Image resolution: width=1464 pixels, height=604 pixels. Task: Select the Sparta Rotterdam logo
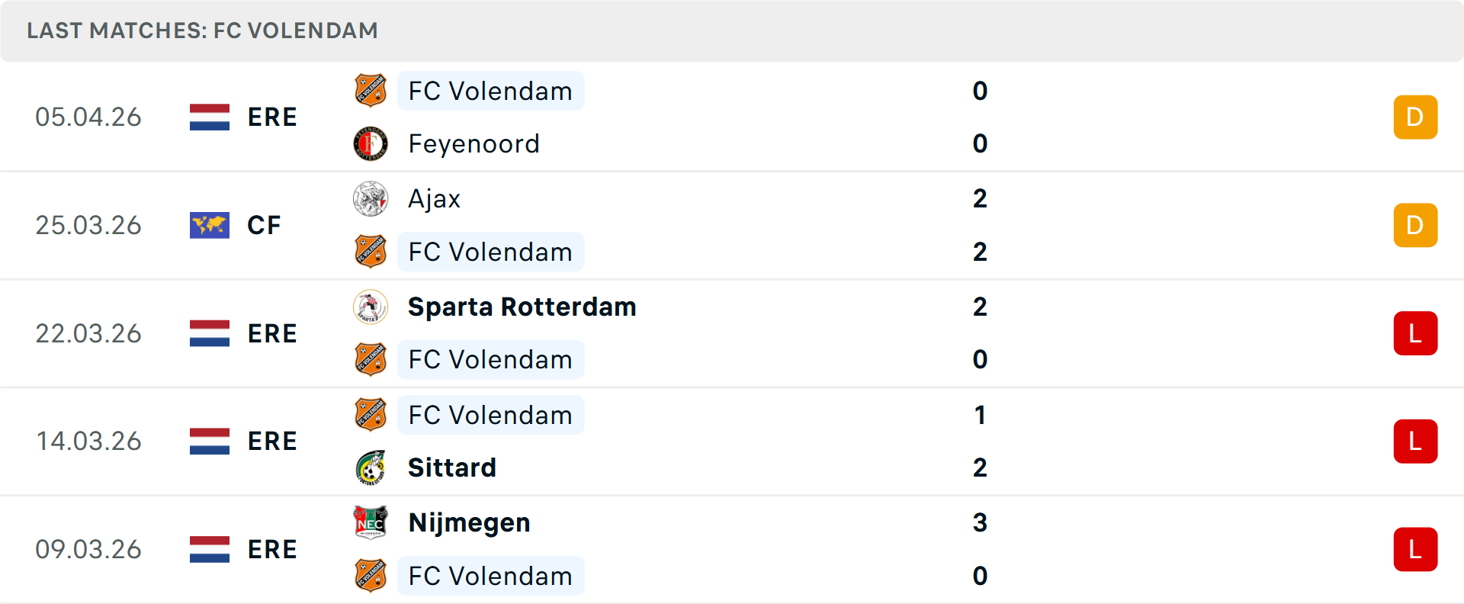tap(371, 307)
